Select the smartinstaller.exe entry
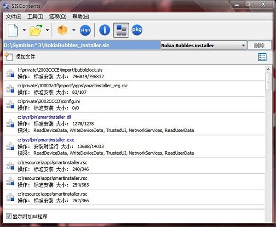 click(134, 146)
